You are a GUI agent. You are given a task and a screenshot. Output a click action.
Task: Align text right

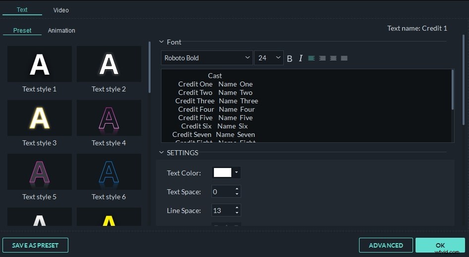322,58
